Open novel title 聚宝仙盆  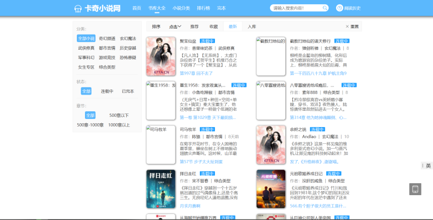click(x=188, y=41)
